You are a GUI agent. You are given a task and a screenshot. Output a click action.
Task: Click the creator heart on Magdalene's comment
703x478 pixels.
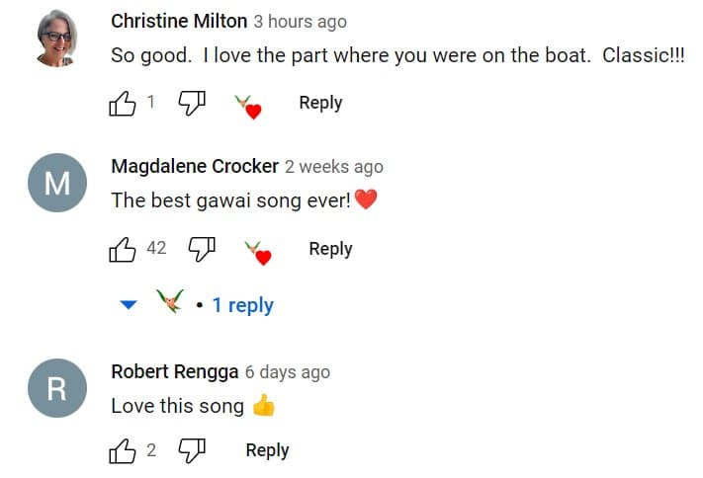(x=258, y=253)
